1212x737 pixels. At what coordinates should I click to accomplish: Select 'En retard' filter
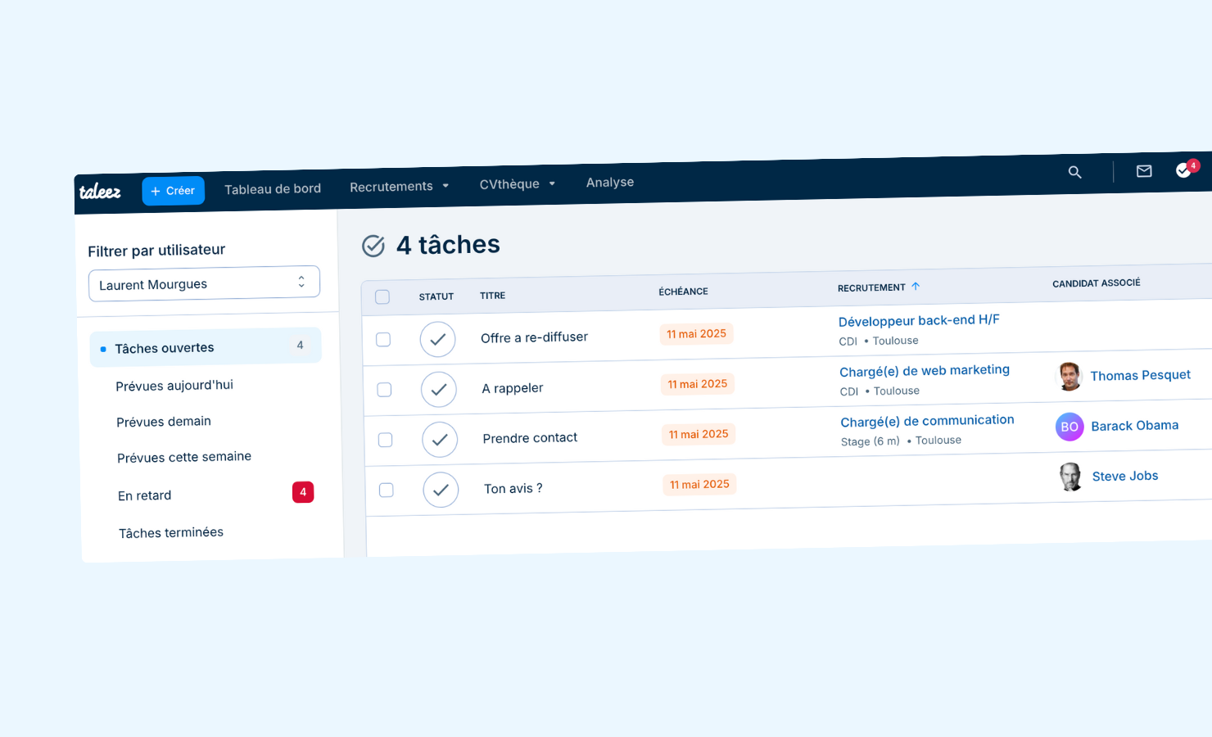click(x=145, y=495)
